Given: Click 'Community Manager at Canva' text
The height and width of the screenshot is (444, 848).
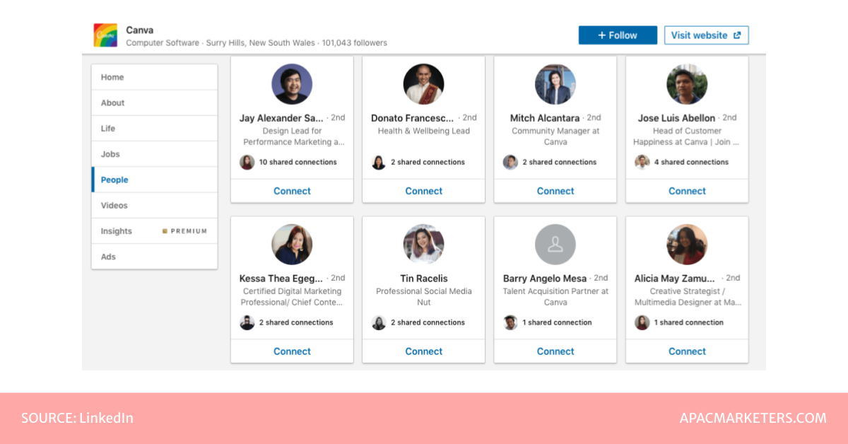Looking at the screenshot, I should [555, 136].
